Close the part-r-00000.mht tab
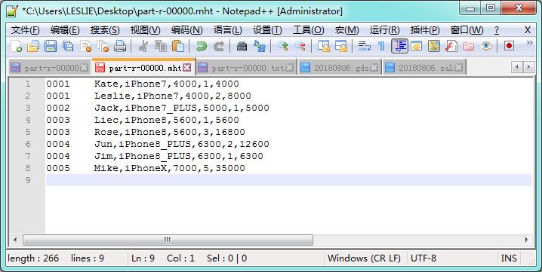The width and height of the screenshot is (542, 272). (x=186, y=68)
